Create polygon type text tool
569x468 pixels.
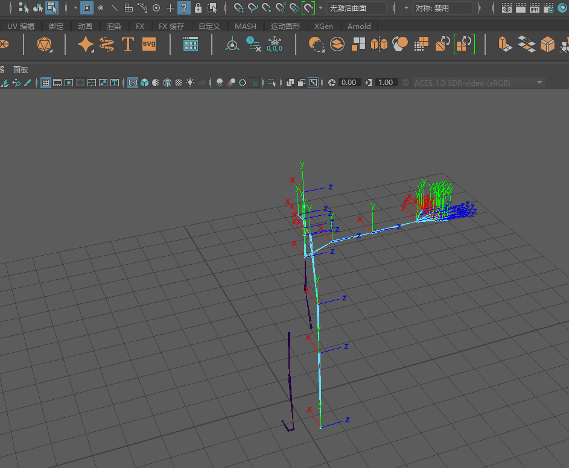tap(128, 44)
